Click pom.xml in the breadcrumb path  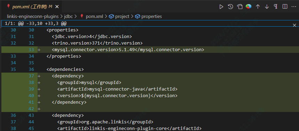[94, 17]
